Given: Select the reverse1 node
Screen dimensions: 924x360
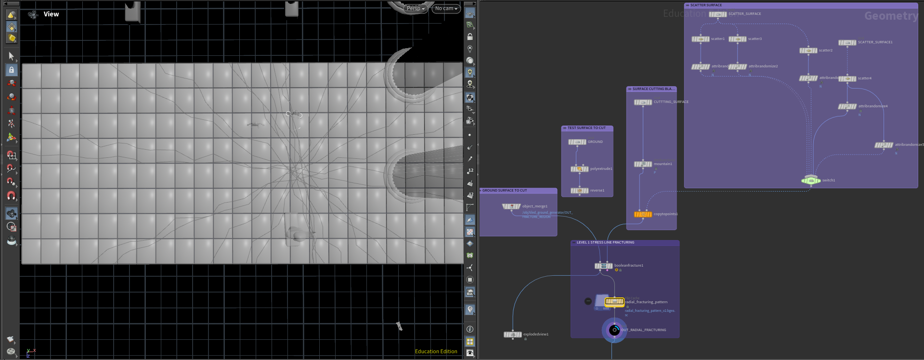Looking at the screenshot, I should coord(579,191).
